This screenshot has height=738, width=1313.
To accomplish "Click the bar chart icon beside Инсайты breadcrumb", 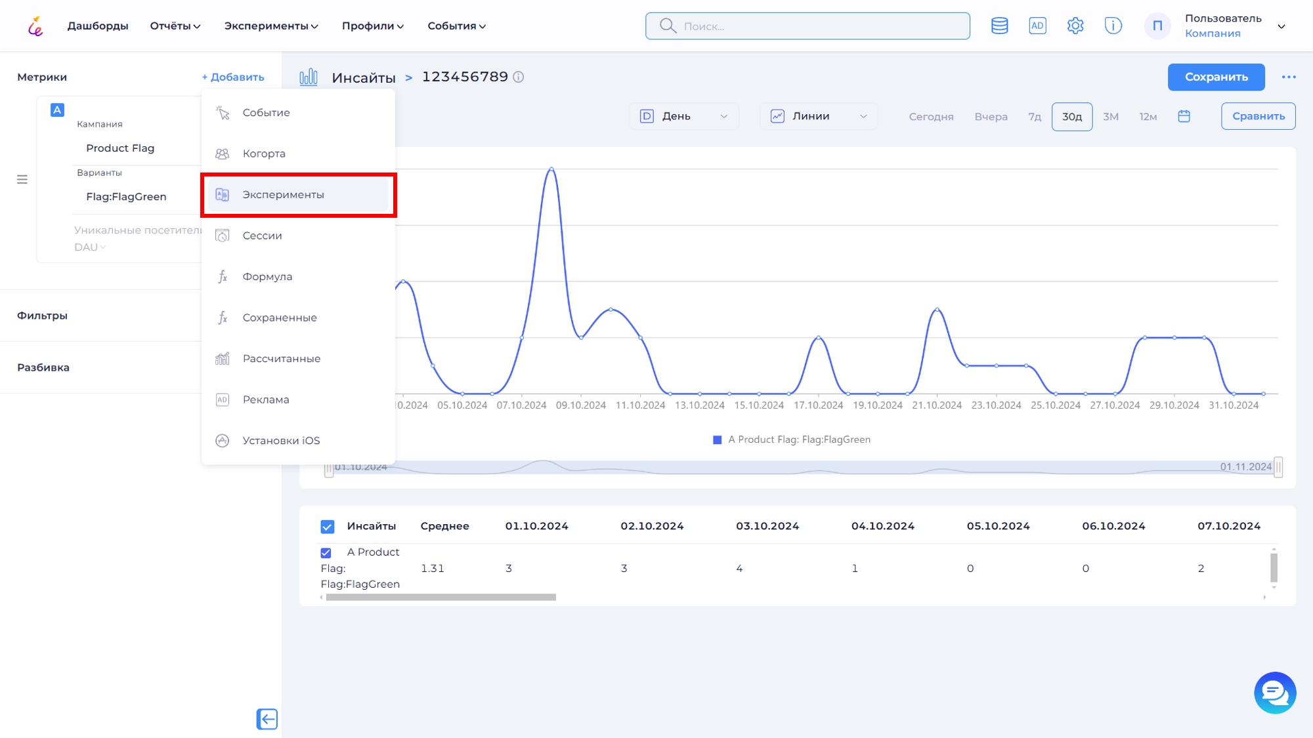I will point(308,76).
